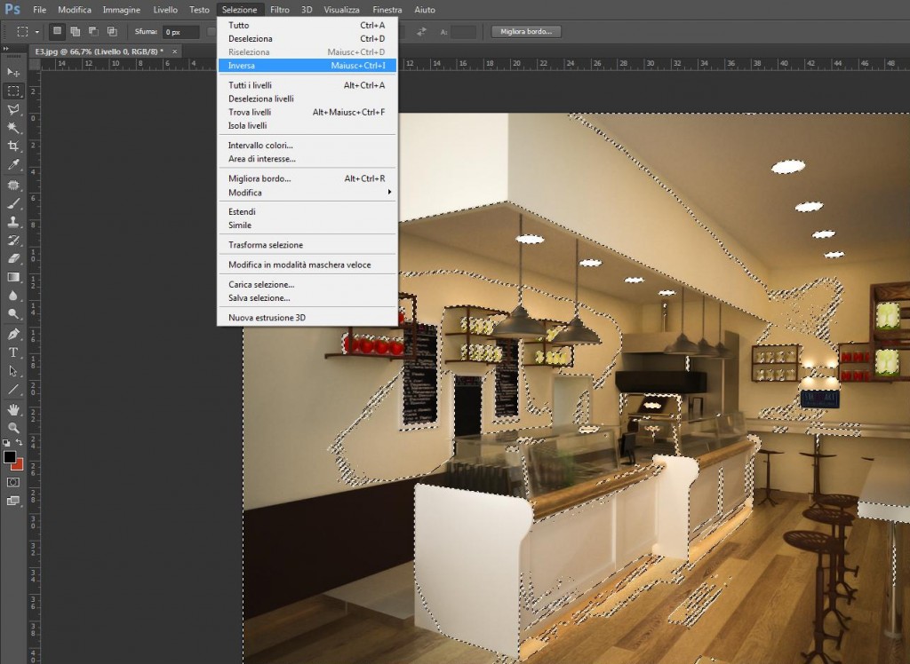Open the Immagine menu
The image size is (910, 664).
pyautogui.click(x=121, y=10)
